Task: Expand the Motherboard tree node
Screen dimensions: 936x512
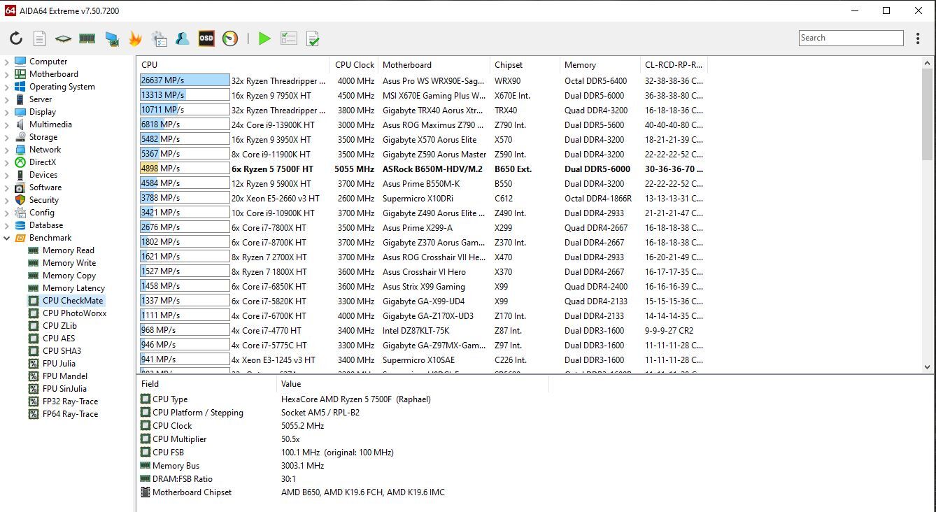Action: (x=7, y=74)
